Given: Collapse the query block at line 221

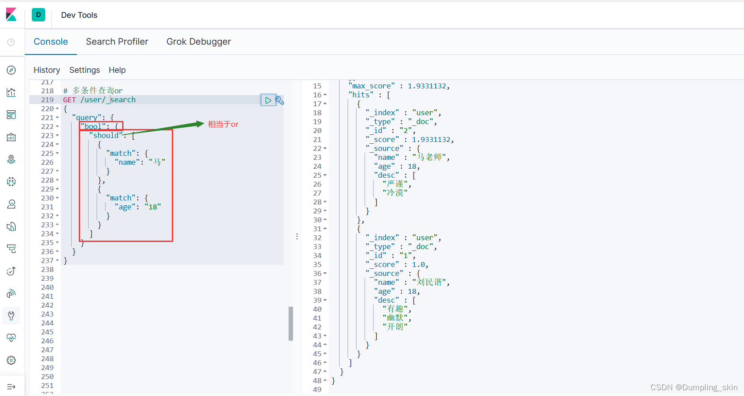Looking at the screenshot, I should (x=57, y=118).
